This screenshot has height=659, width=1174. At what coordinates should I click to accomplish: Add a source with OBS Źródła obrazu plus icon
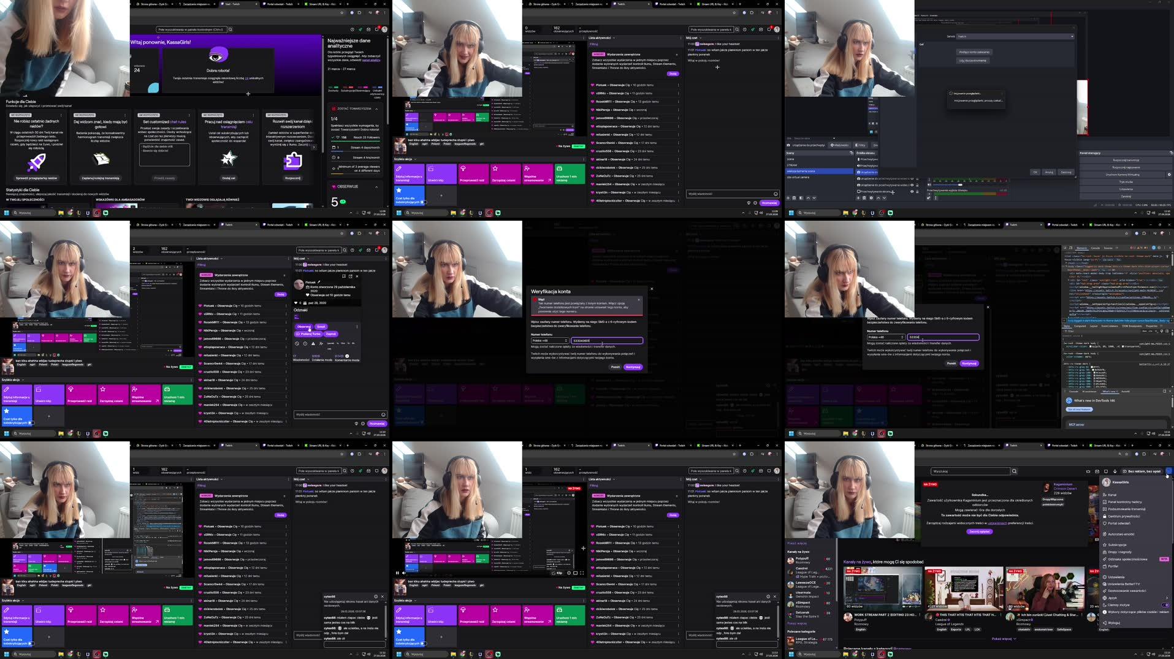click(858, 198)
